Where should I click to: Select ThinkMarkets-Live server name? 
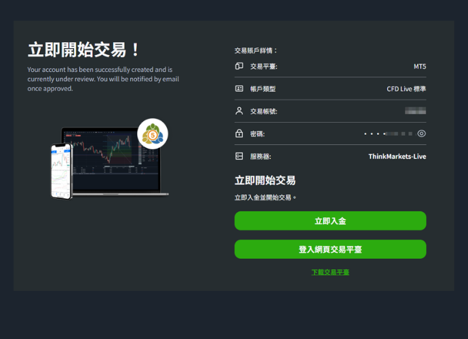click(x=397, y=157)
